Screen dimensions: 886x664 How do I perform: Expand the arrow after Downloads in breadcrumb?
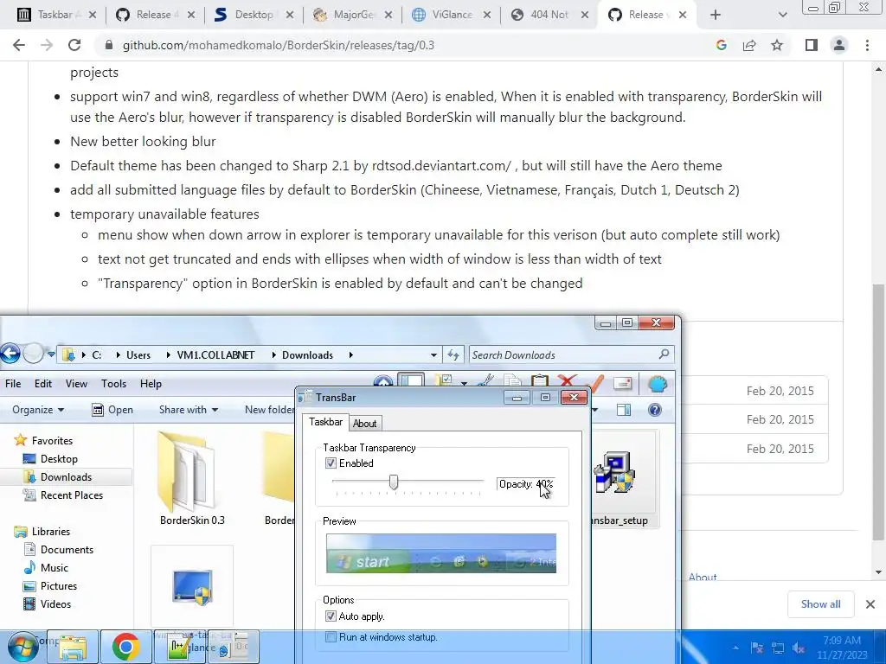click(x=351, y=355)
